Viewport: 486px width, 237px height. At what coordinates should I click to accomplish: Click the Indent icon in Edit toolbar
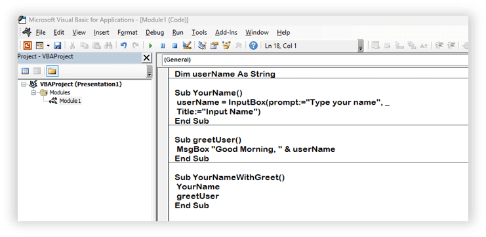point(439,46)
